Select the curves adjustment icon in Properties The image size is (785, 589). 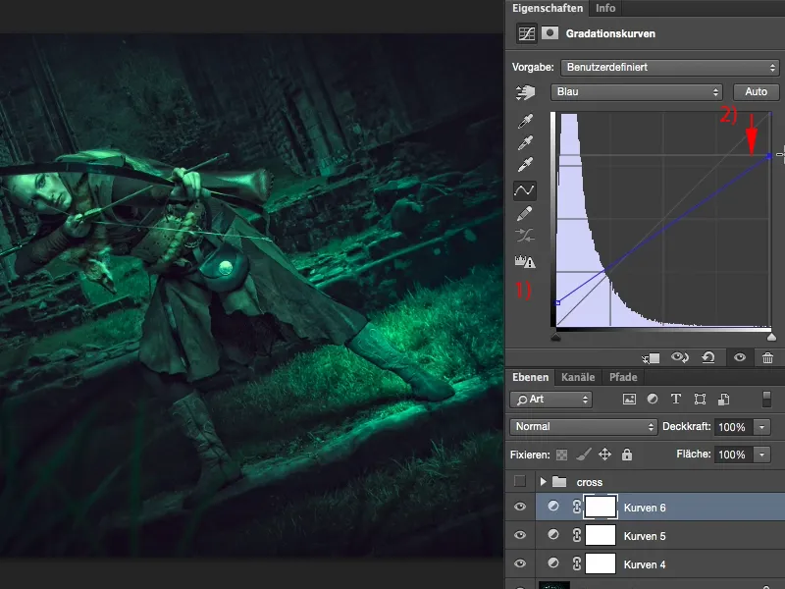pyautogui.click(x=527, y=33)
